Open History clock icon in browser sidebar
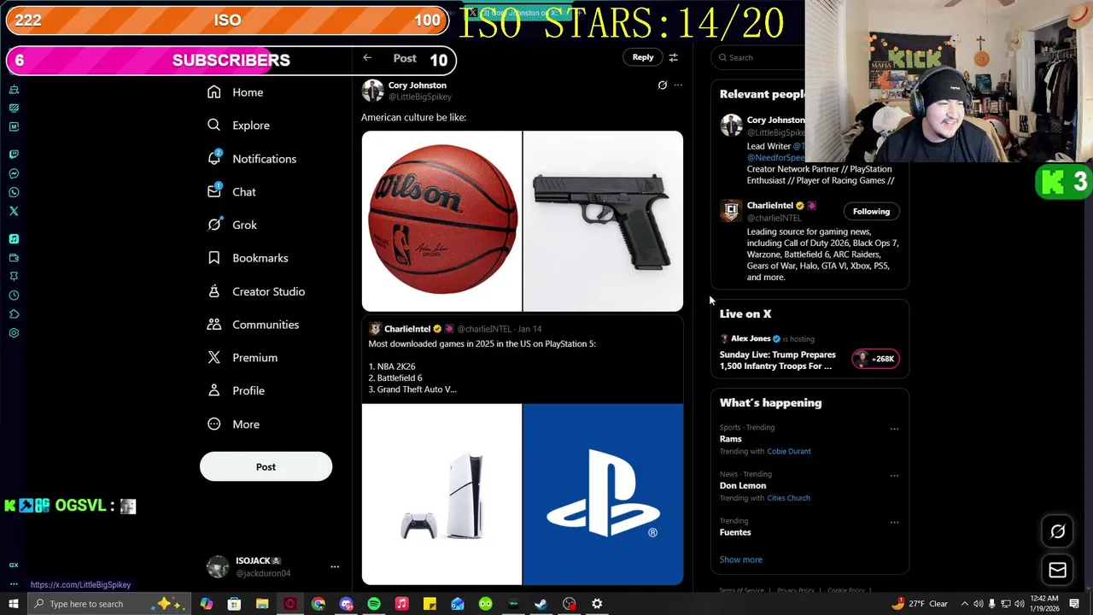This screenshot has height=615, width=1093. pos(14,296)
